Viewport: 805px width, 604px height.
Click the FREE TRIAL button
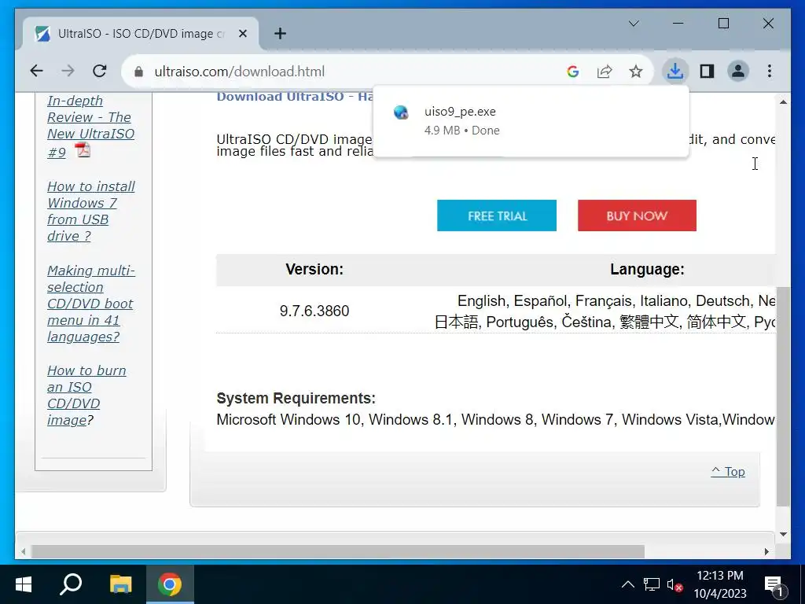pos(497,215)
